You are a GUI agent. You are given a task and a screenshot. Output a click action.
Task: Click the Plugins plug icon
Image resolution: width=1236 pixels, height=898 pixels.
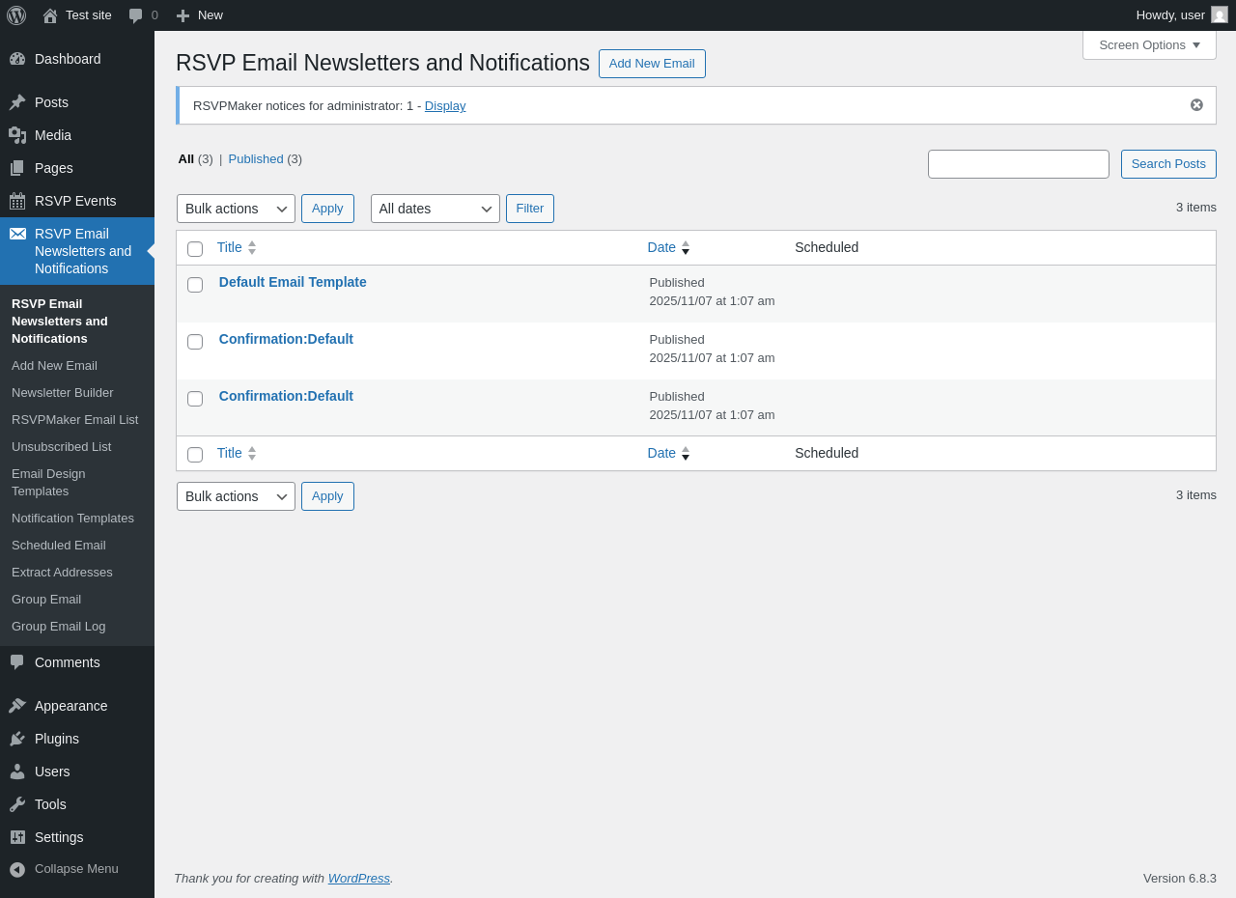point(17,739)
